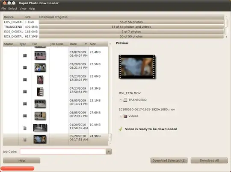This screenshot has width=231, height=172.
Task: Sort by the Size column in file list
Action: coord(98,44)
